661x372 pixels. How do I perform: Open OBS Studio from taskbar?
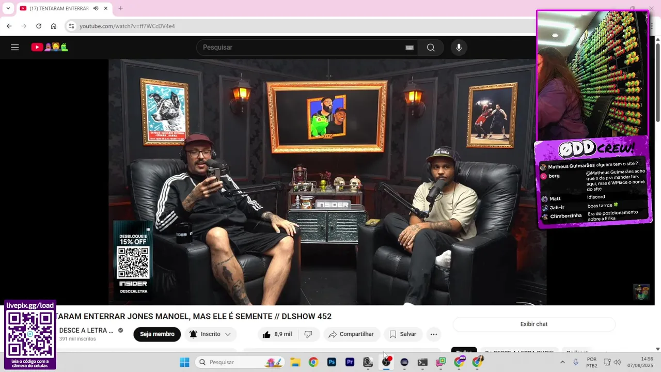(386, 362)
